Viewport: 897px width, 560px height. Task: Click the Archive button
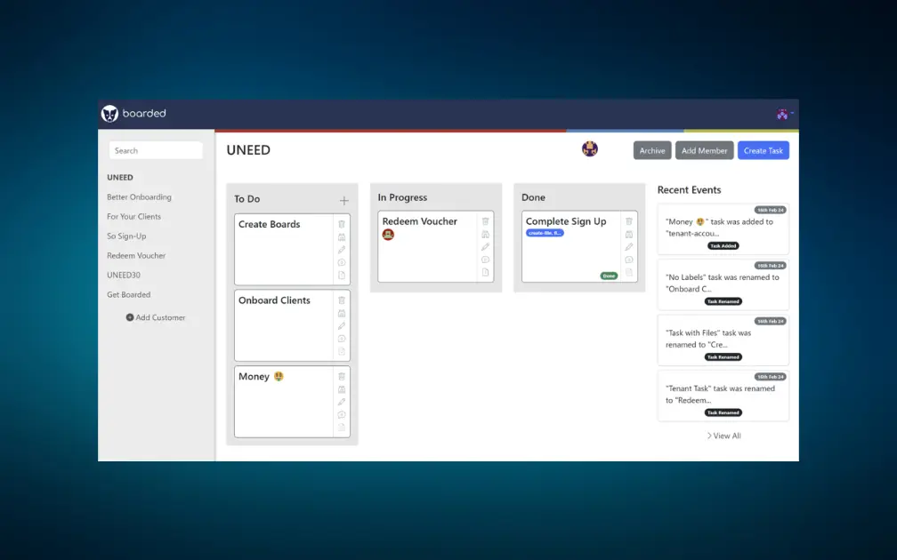pyautogui.click(x=652, y=151)
